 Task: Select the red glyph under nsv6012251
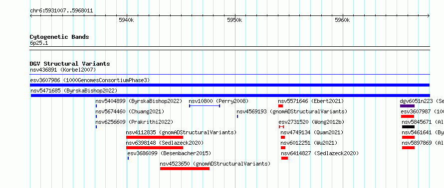tap(283, 148)
